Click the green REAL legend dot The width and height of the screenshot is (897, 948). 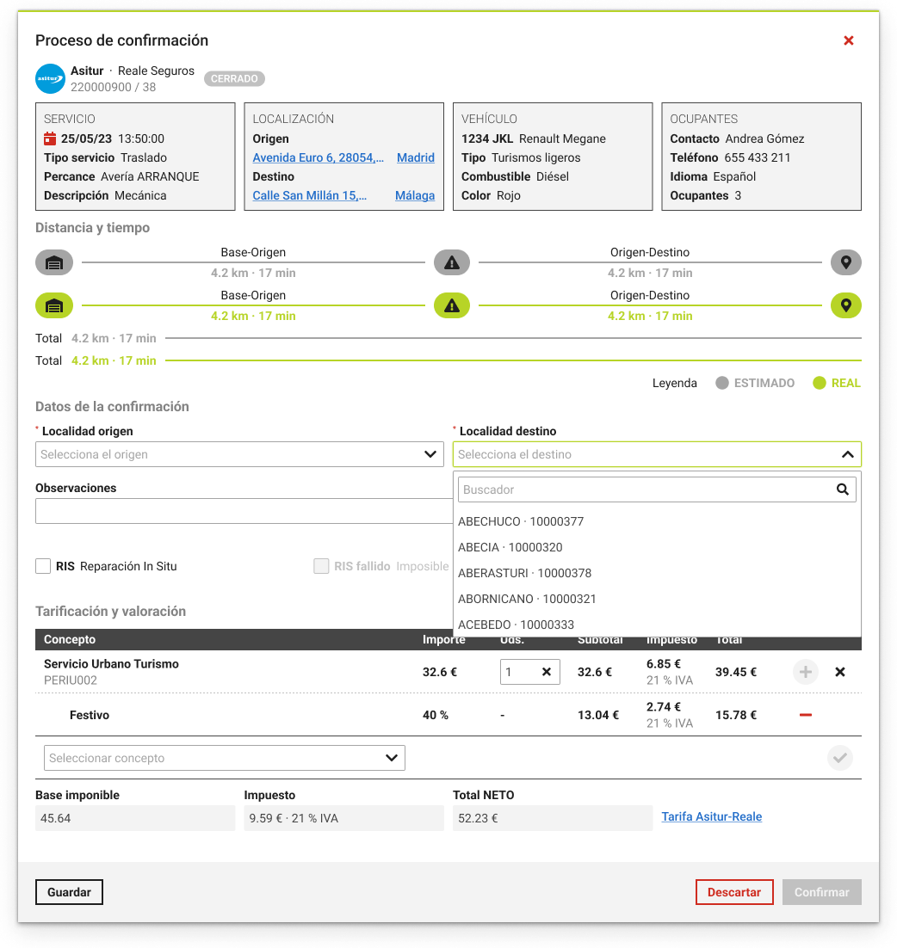tap(819, 383)
